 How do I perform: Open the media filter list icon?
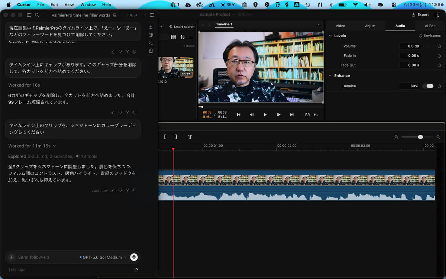coord(191,37)
